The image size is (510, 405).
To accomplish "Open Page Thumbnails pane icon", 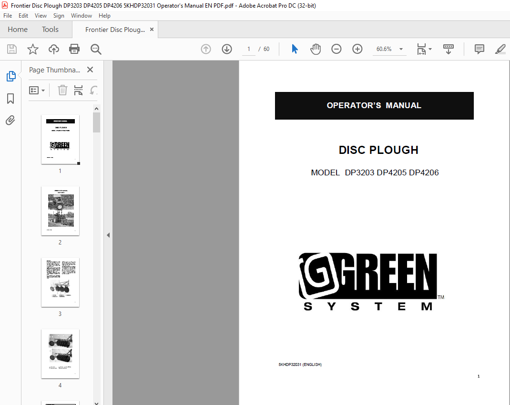I will [x=11, y=76].
